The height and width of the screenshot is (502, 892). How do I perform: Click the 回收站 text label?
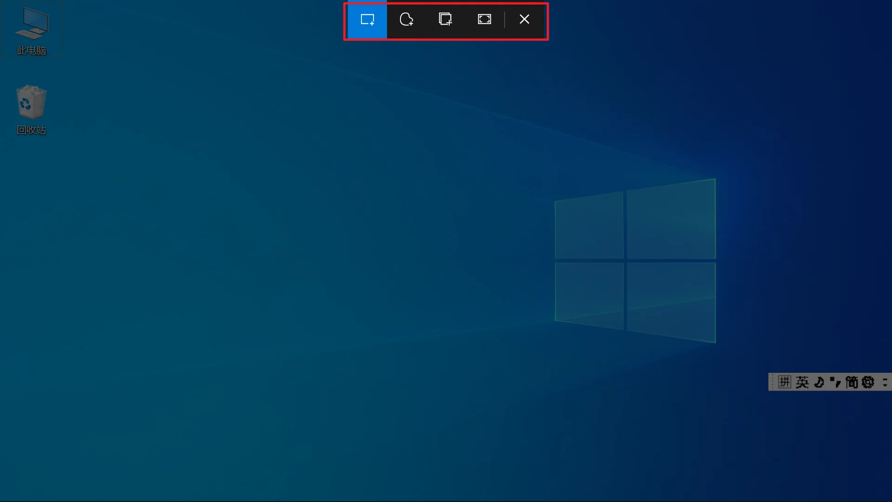pyautogui.click(x=31, y=130)
